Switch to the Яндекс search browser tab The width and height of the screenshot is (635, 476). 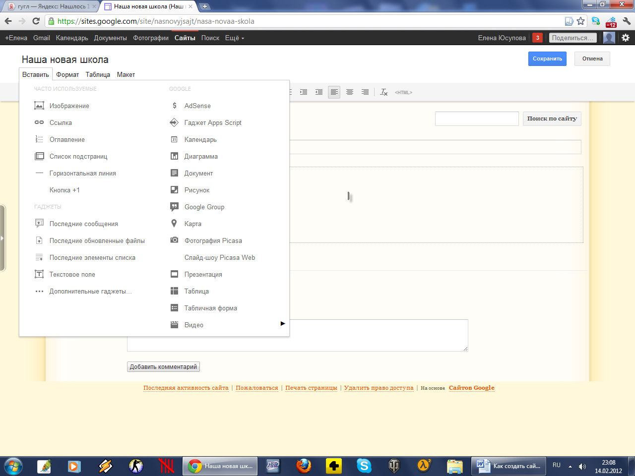tap(52, 6)
